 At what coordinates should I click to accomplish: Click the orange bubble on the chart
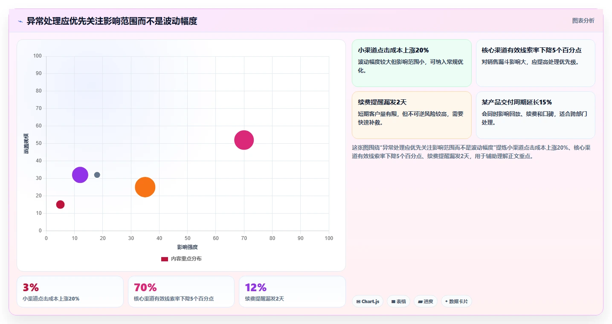[x=145, y=187]
